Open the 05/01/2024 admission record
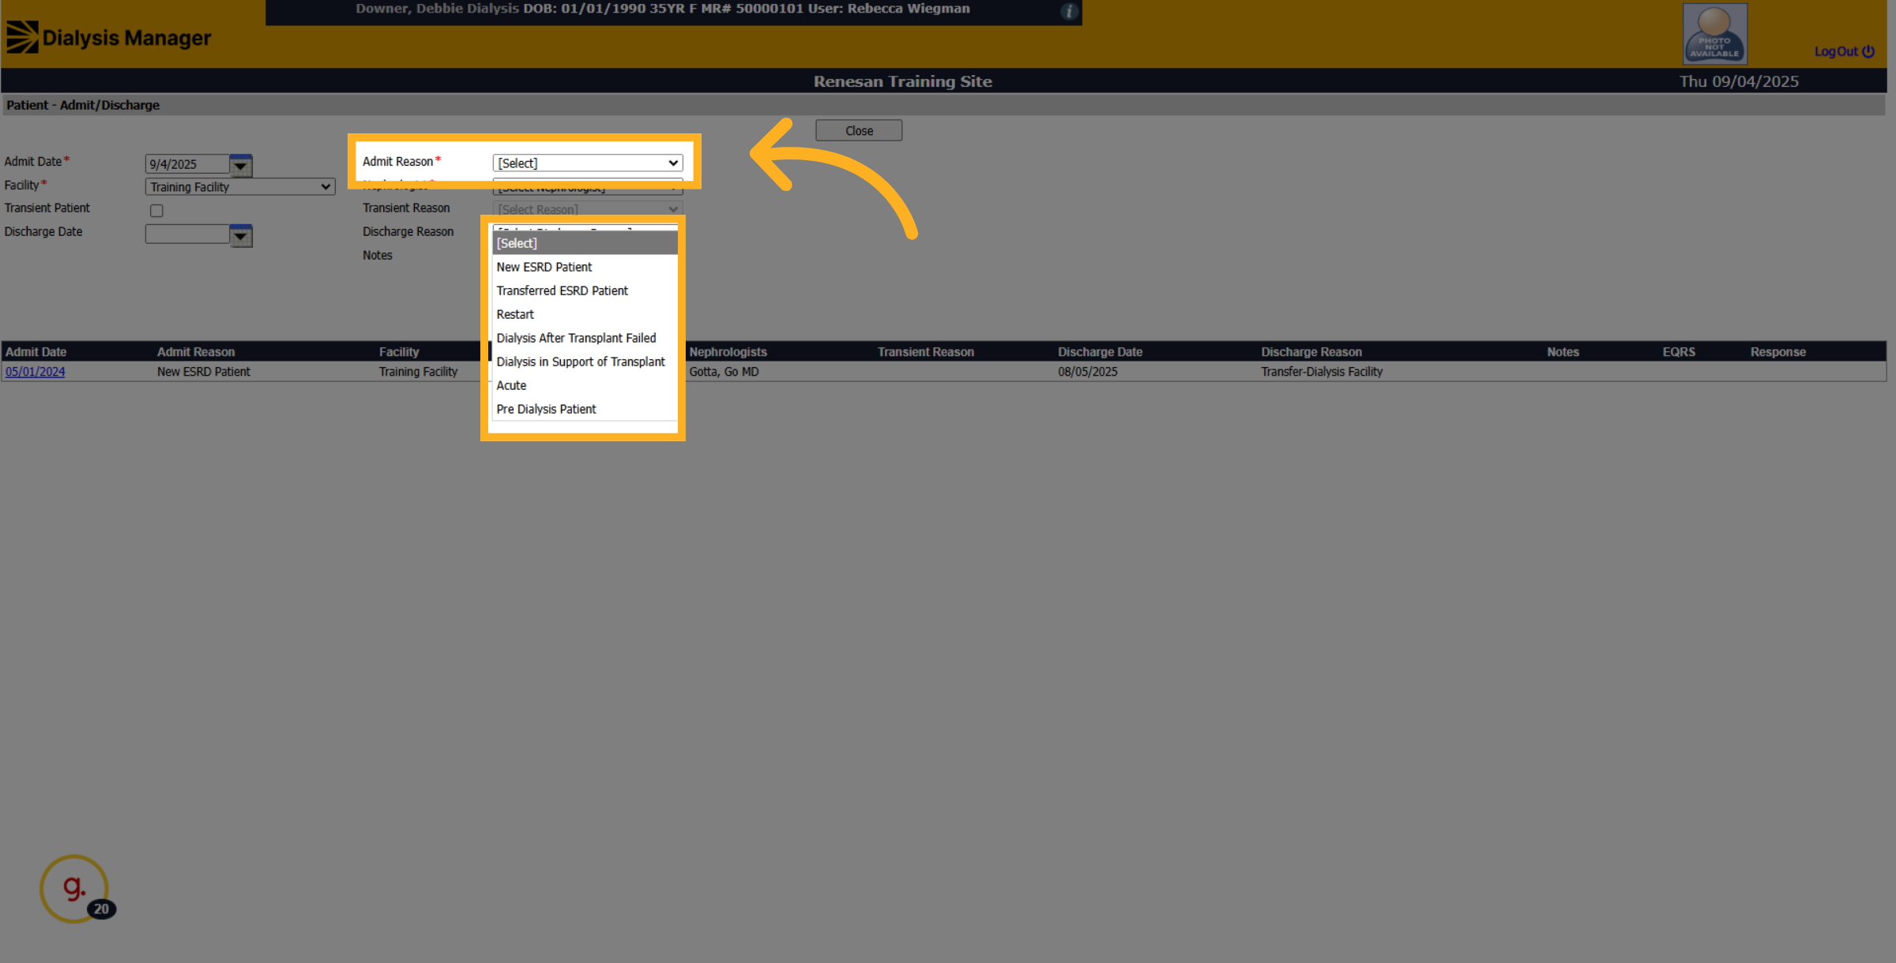 click(36, 372)
